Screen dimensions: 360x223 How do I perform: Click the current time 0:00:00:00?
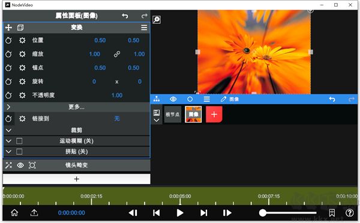coord(71,213)
